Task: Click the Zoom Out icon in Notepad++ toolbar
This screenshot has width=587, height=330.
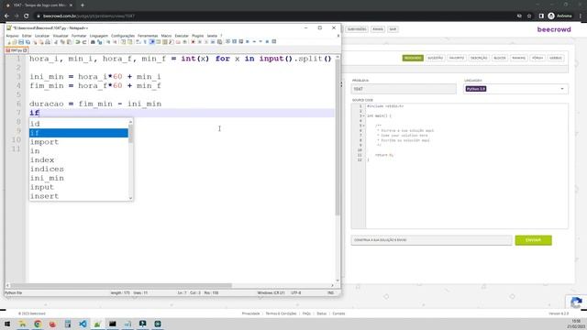Action: click(x=115, y=41)
